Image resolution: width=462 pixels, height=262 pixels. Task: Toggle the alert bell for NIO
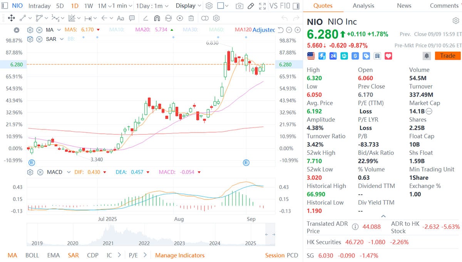427,55
